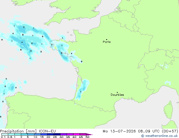Viewport: 179px width, 138px height.
Task: Select the 0.1–0.5 mm legend swatch
Action: (x=5, y=134)
